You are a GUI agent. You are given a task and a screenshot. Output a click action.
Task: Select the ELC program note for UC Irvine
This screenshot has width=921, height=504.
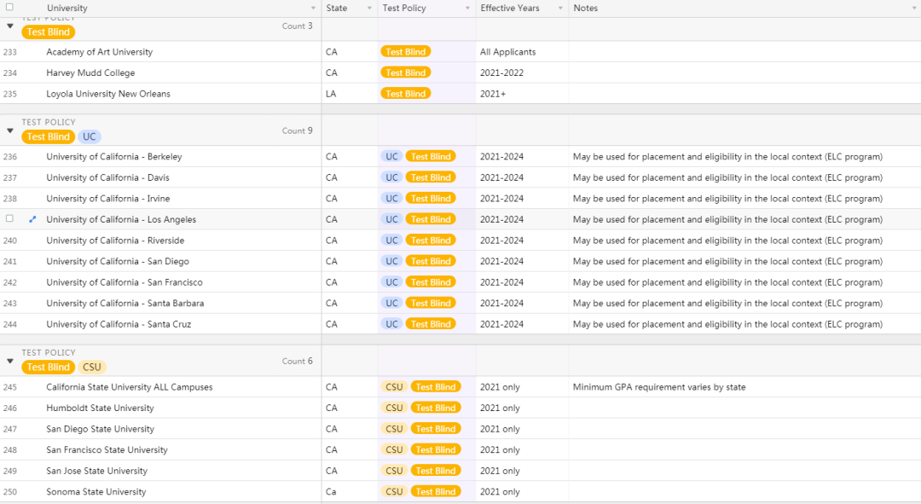[744, 199]
